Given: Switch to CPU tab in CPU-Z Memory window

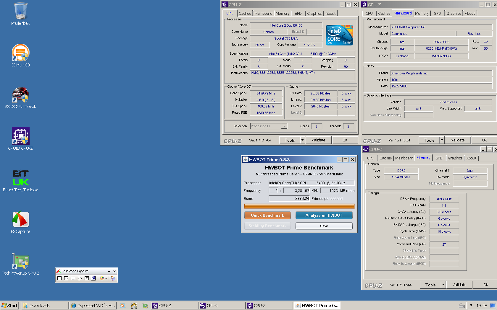Looking at the screenshot, I should coord(371,158).
